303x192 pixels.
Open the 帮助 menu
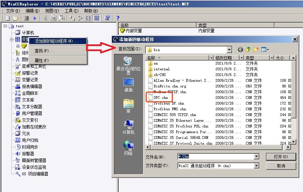click(91, 11)
